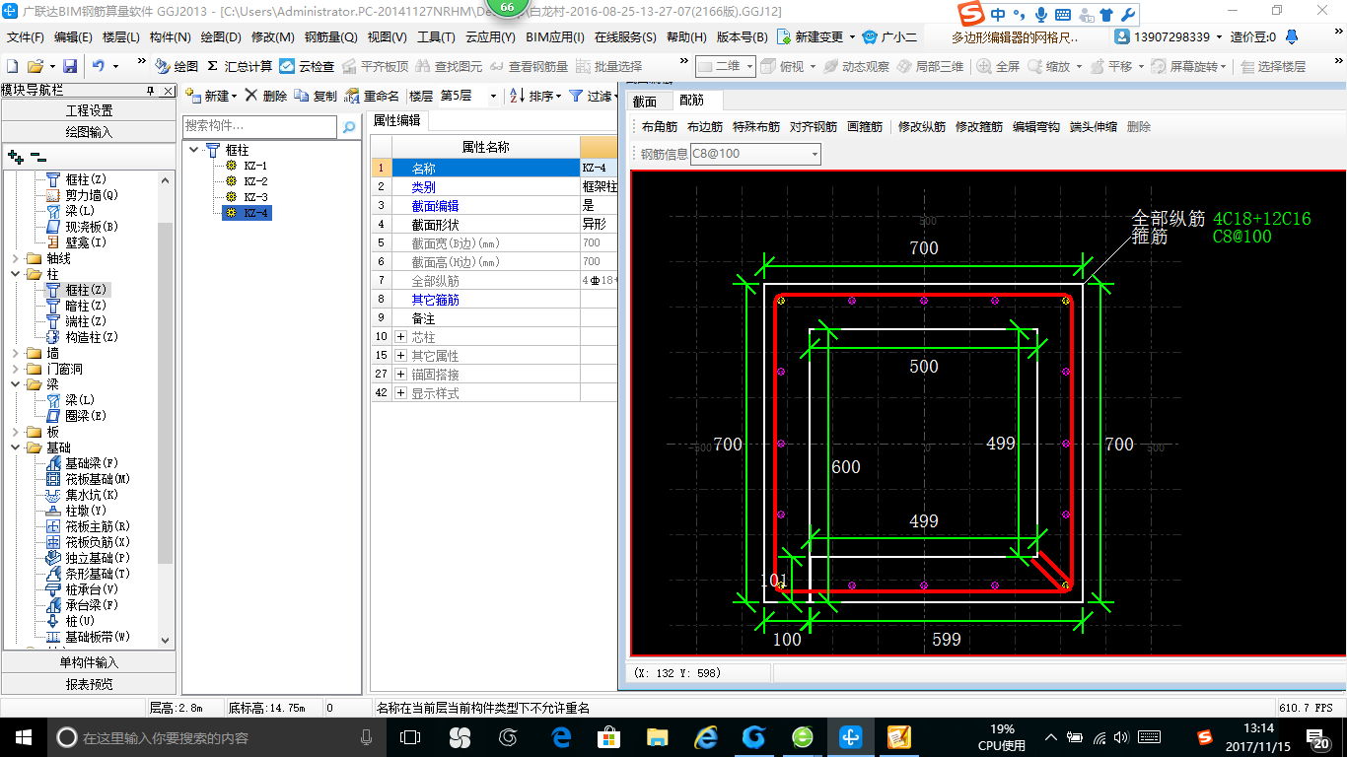This screenshot has width=1347, height=757.
Task: Run 汇总计算 summary calculation
Action: coord(240,66)
